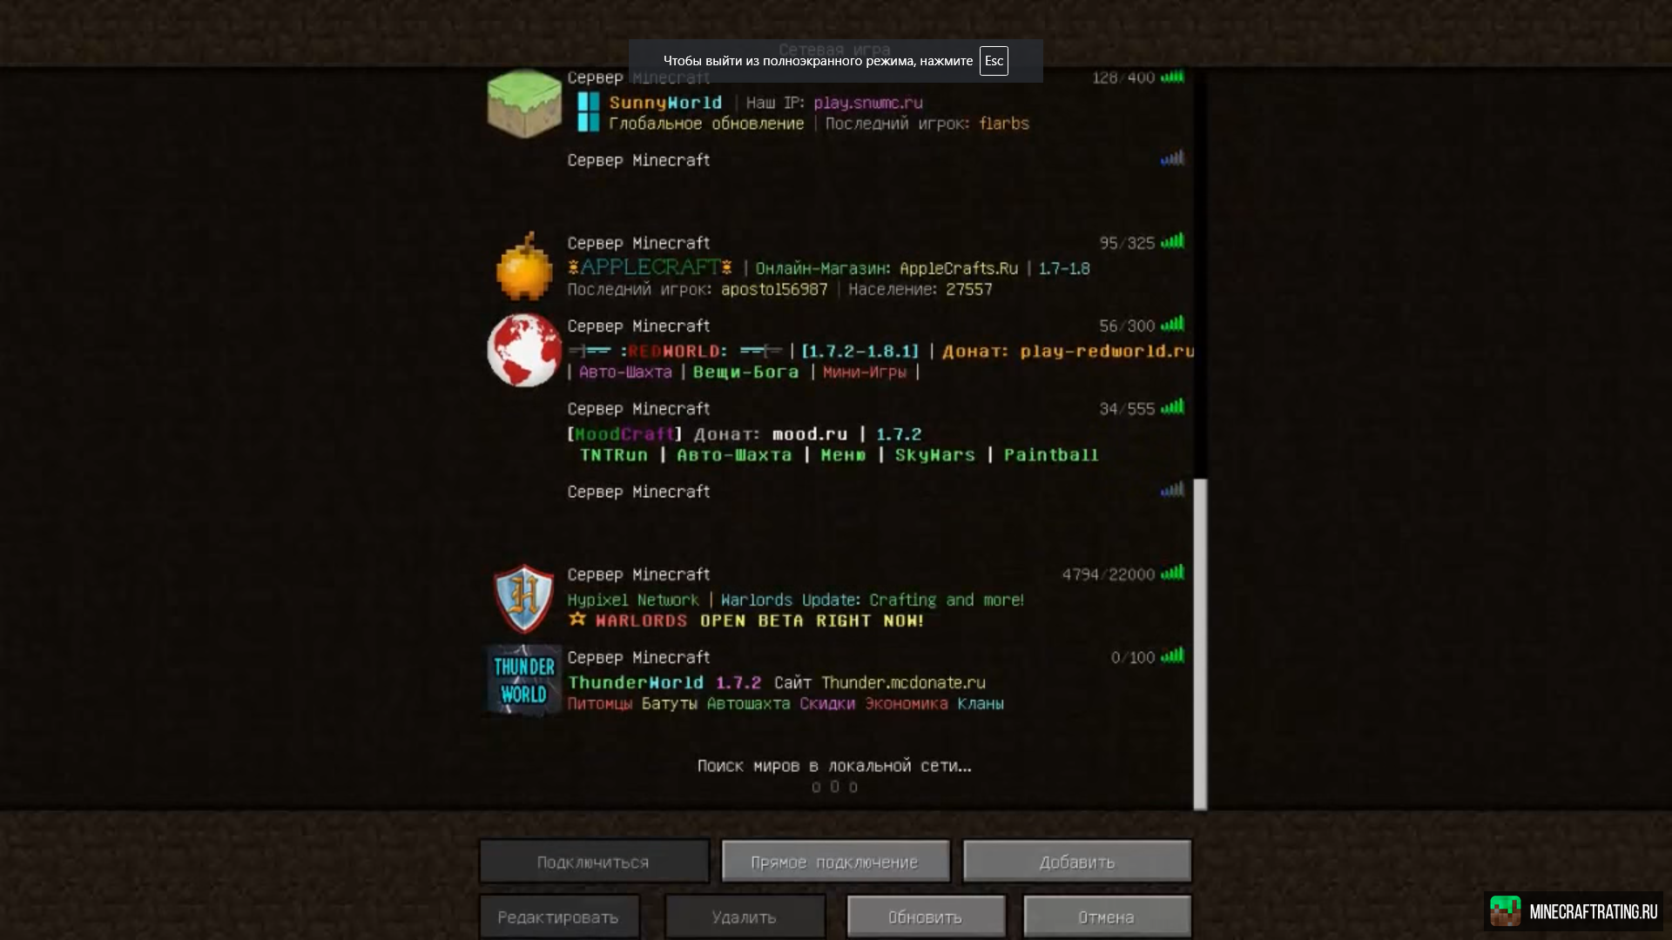
Task: Click the Поиск миров (local search) text
Action: 835,766
